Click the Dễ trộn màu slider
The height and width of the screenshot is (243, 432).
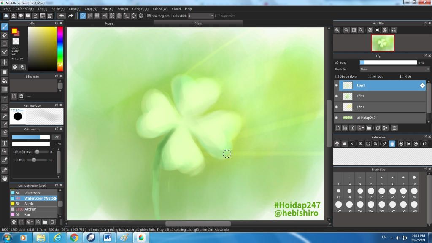(37, 152)
